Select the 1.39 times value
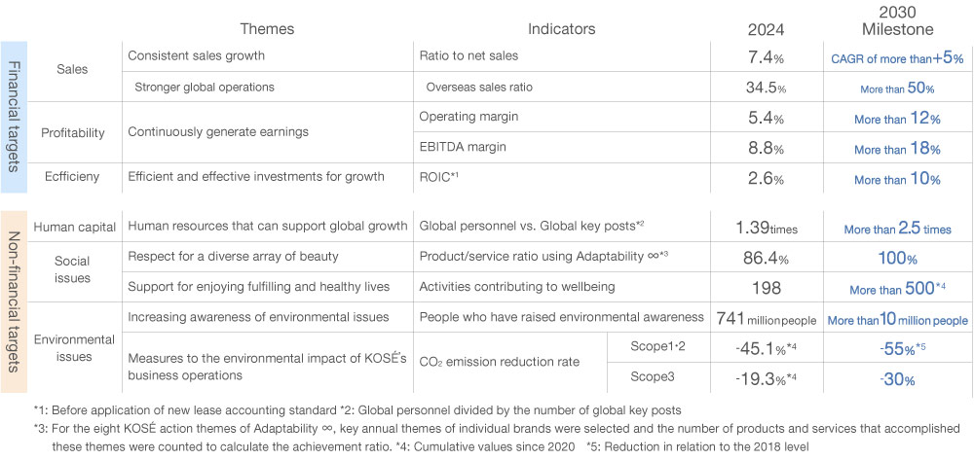Screen dimensions: 974x460 point(766,227)
